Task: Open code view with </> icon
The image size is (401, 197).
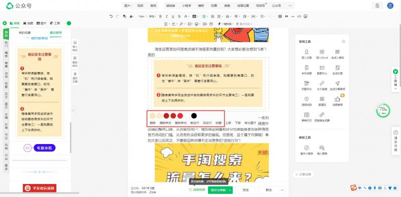Action: [x=299, y=16]
